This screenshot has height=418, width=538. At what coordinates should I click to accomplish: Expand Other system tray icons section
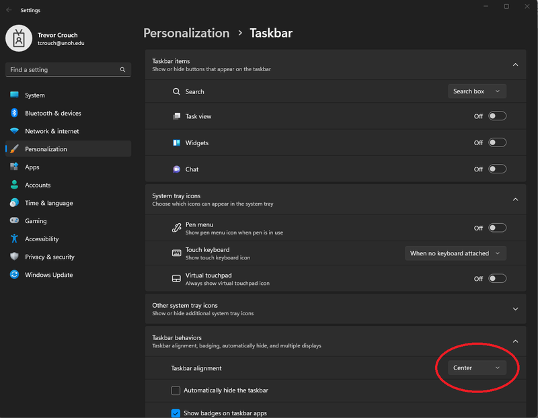(515, 309)
